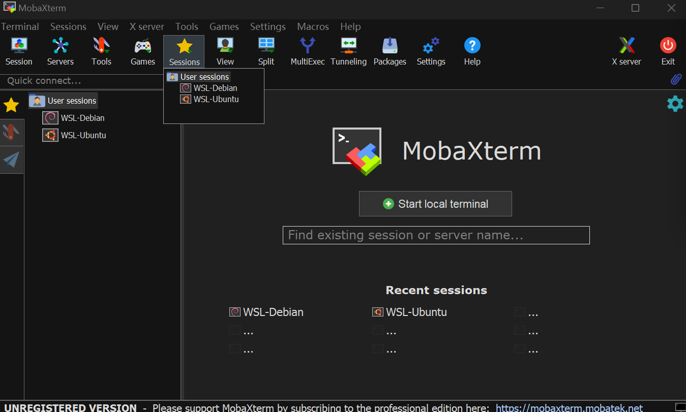Screen dimensions: 686x412
Task: Open the Terminal menu
Action: (x=20, y=26)
